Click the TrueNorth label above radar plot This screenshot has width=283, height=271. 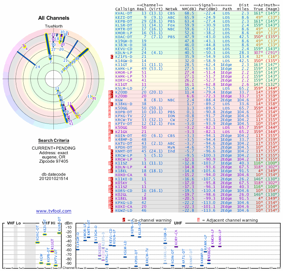tap(54, 26)
